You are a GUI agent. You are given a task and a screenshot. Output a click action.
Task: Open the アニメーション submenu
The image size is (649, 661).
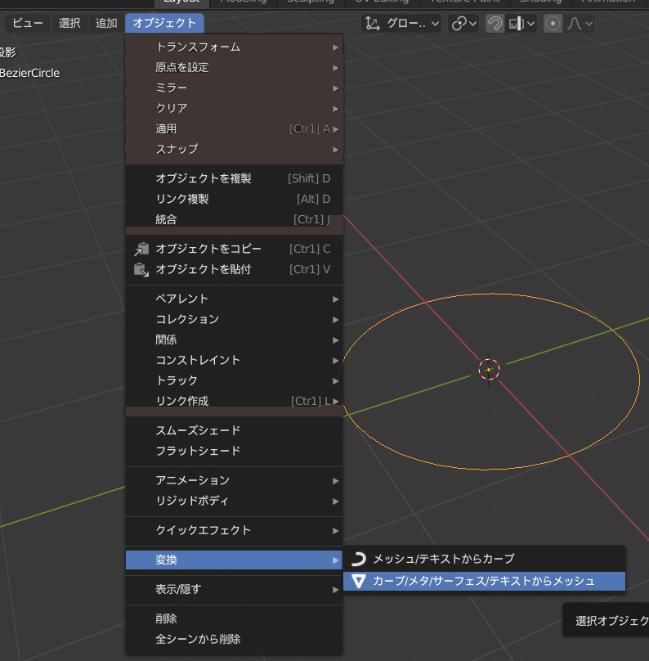pyautogui.click(x=234, y=480)
